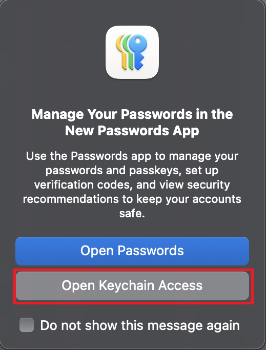Click the word "safe." in the description
The image size is (266, 350).
click(x=132, y=213)
